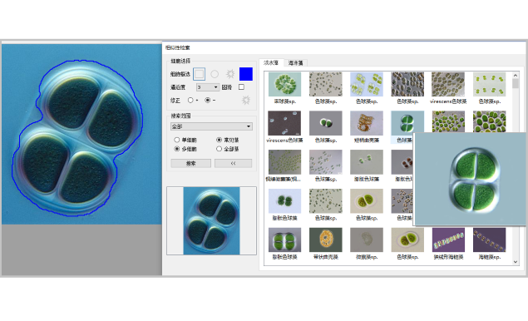Image resolution: width=528 pixels, height=321 pixels.
Task: Click the results list scroll down arrow
Action: pos(516,262)
